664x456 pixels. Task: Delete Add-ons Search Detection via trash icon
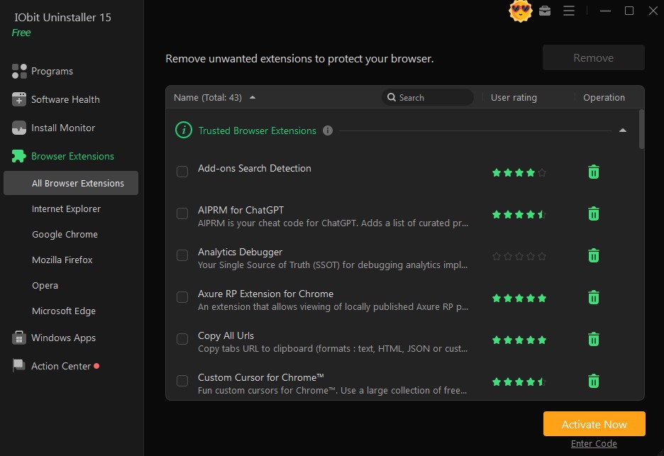[594, 172]
